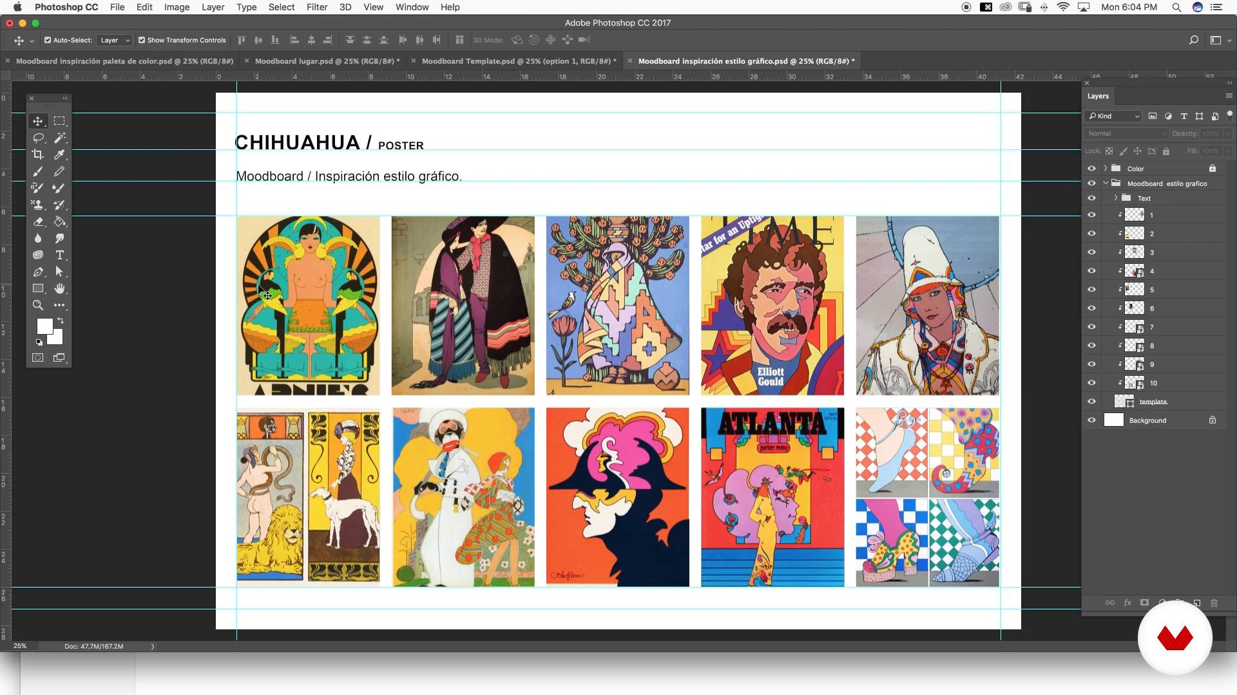Click the Delete layer trash icon
Image resolution: width=1237 pixels, height=695 pixels.
point(1214,603)
